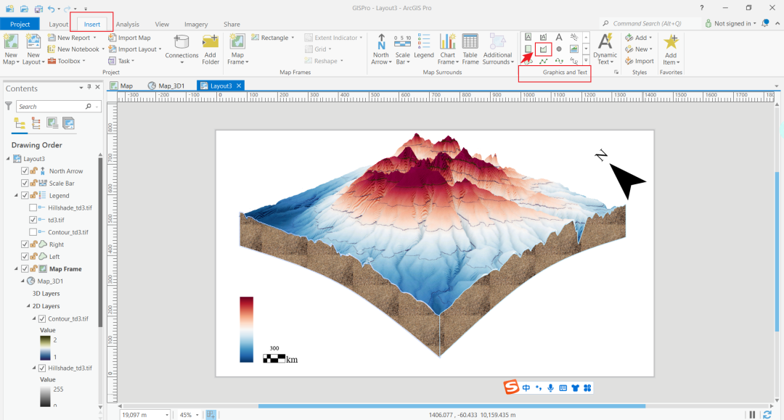Collapse the Legend tree node
This screenshot has width=784, height=420.
point(16,195)
